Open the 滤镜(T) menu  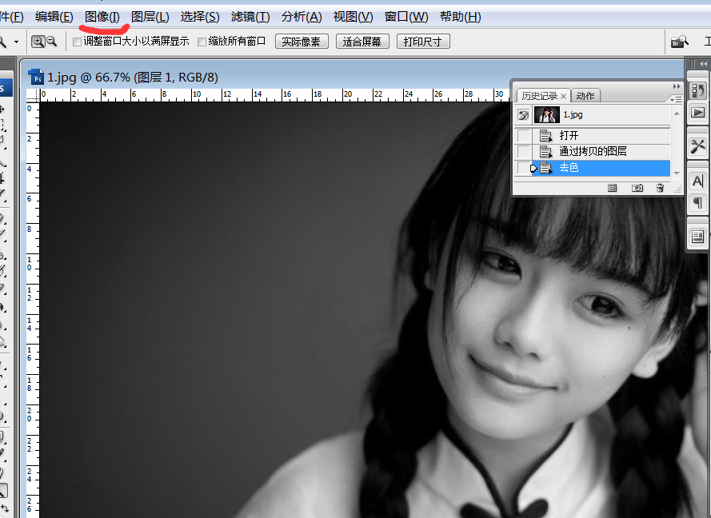coord(250,17)
